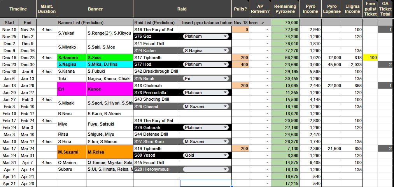This screenshot has height=187, width=394.
Task: Select the orange M.Reisa banner cell
Action: [110, 152]
